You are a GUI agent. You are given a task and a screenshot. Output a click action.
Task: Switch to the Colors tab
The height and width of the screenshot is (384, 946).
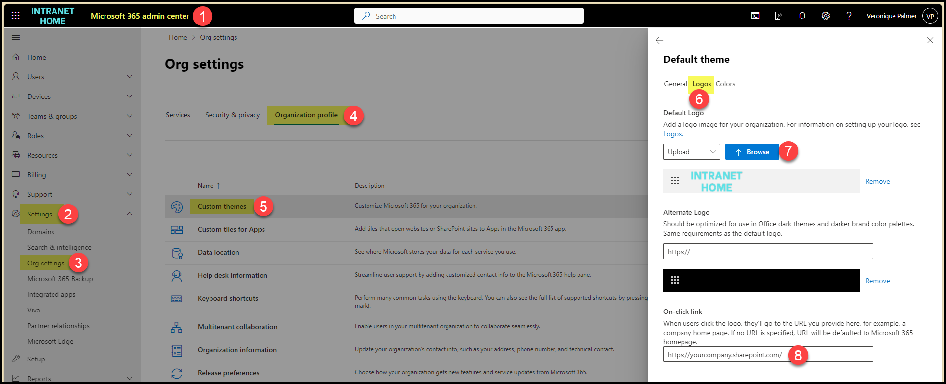[x=725, y=84]
